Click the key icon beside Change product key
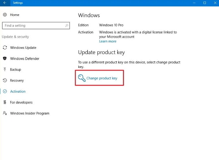The height and width of the screenshot is (160, 219). pos(81,78)
